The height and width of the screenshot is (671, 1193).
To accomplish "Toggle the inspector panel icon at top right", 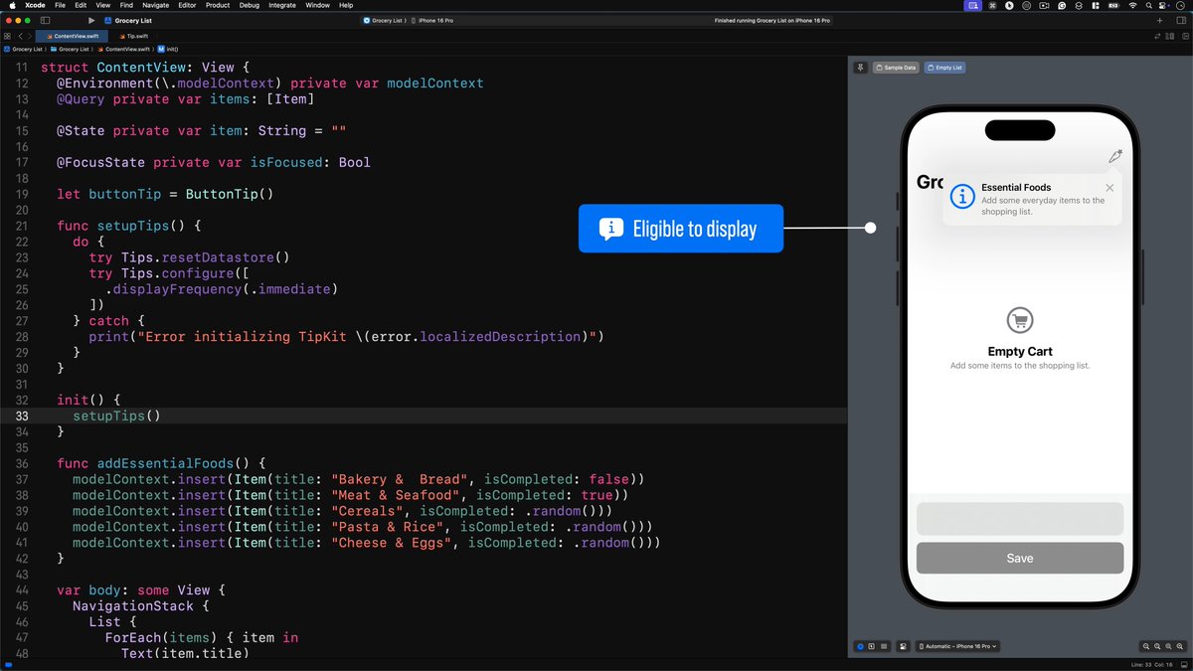I will point(1181,20).
